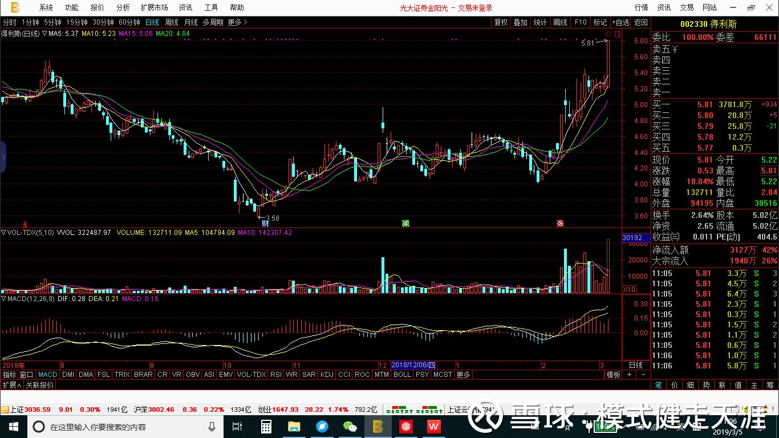Switch chart to 15分钟 period
The width and height of the screenshot is (779, 438).
[x=76, y=22]
